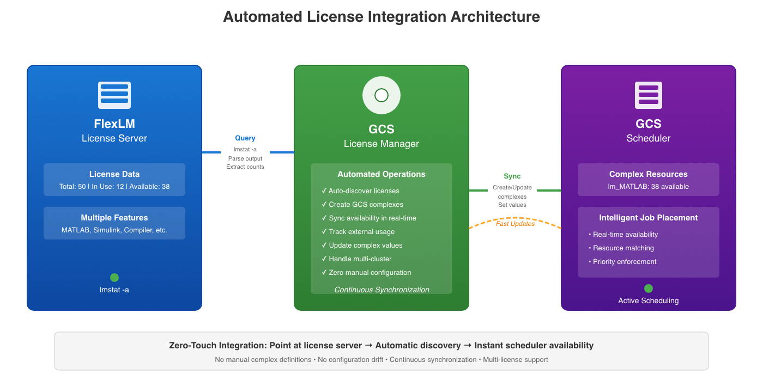Viewport: 763px width, 381px height.
Task: Click the Zero manual configuration checkmark item
Action: point(367,273)
